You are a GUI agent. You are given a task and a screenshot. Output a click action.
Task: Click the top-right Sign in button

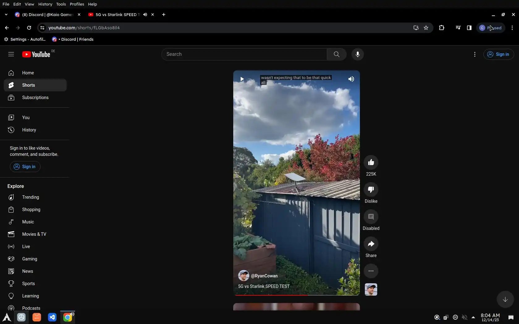(x=498, y=54)
